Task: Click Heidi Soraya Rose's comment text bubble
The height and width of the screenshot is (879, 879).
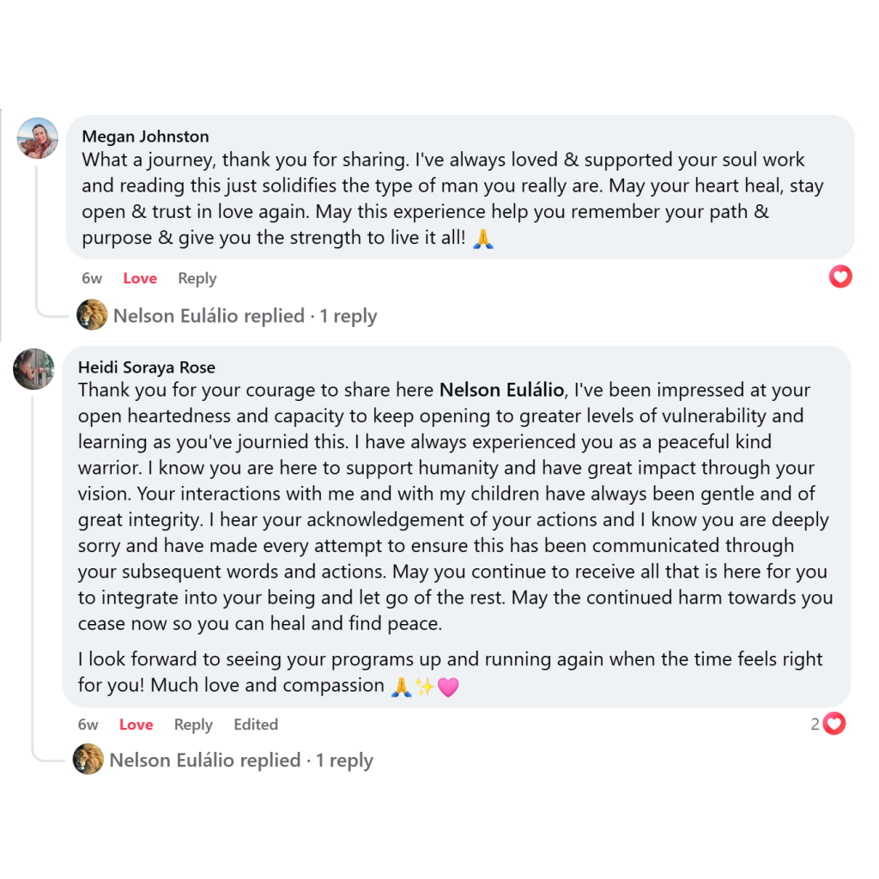Action: 455,532
